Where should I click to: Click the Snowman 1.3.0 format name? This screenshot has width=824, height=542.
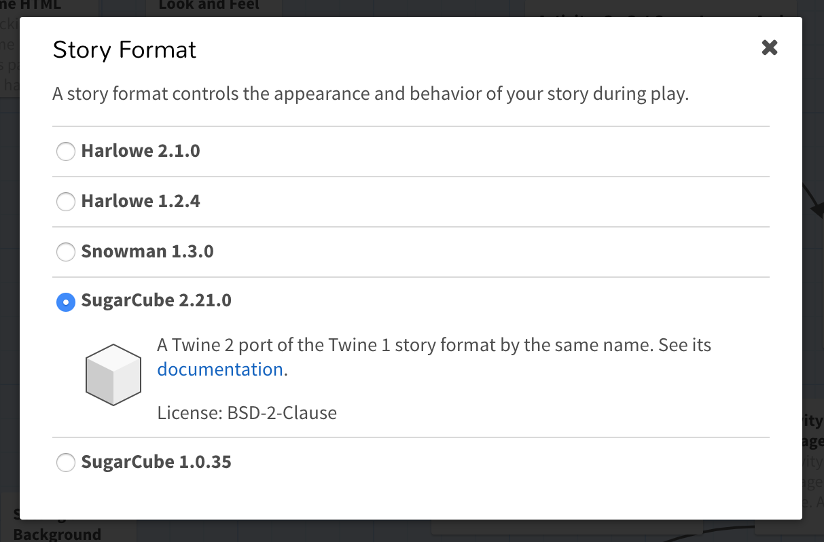click(x=147, y=252)
